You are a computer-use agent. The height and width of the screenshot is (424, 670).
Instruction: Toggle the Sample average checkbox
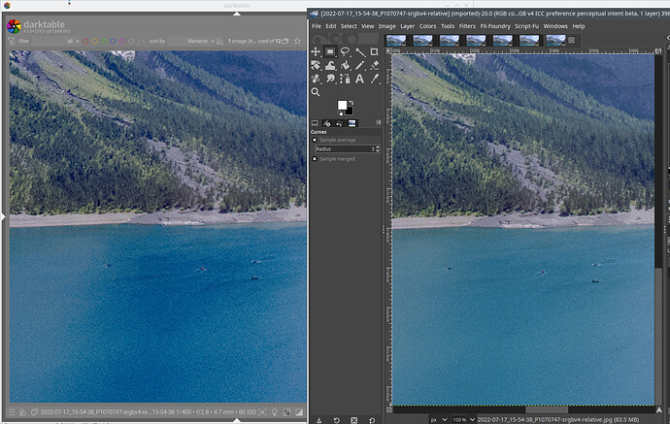[315, 140]
